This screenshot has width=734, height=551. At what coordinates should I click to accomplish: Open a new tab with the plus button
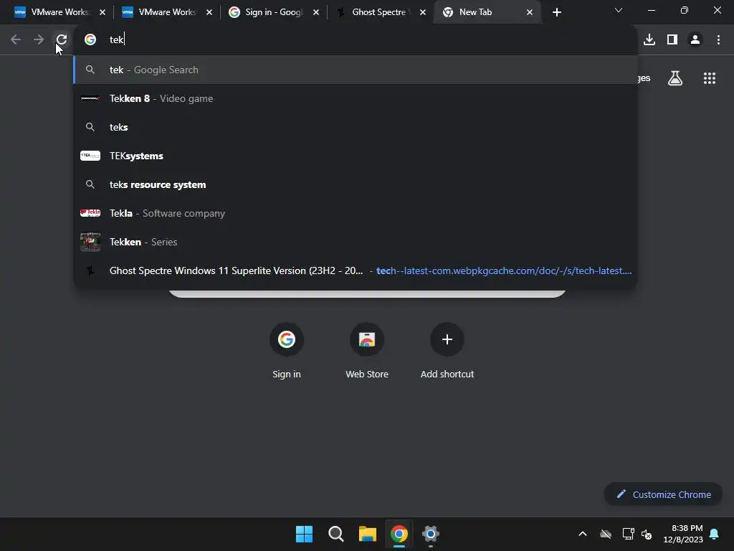(x=556, y=13)
